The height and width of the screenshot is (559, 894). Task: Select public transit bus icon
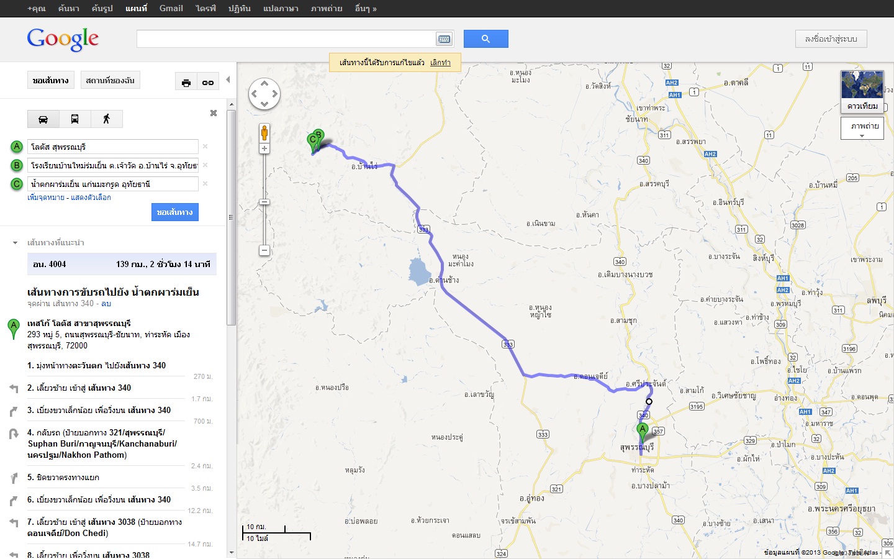74,119
